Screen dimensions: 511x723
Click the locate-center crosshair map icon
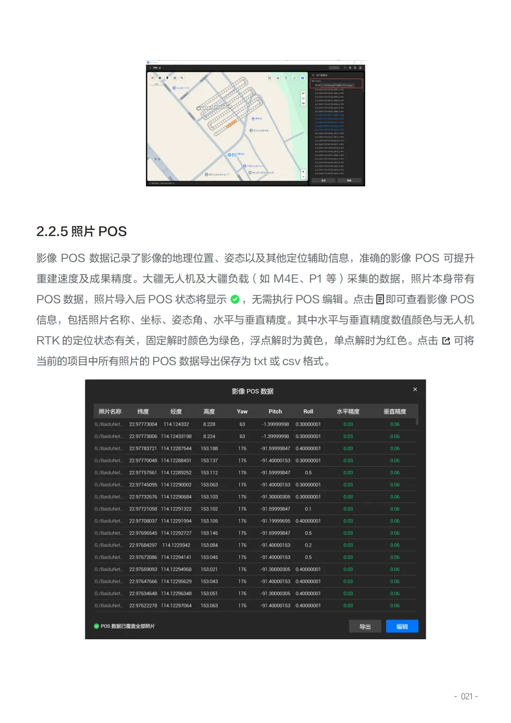pos(160,78)
